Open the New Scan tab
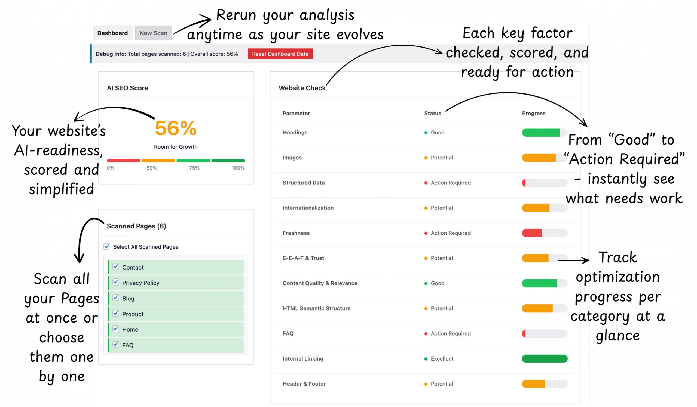 point(153,33)
